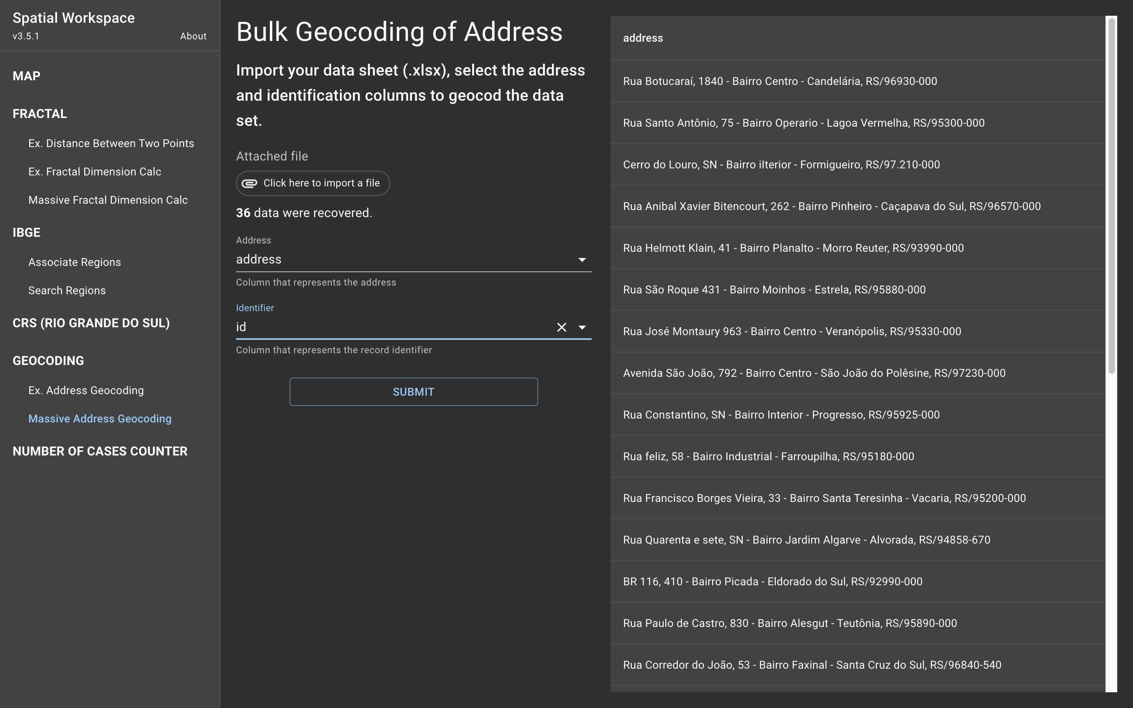Screen dimensions: 1133x708
Task: Open the Address column dropdown arrow
Action: (x=582, y=260)
